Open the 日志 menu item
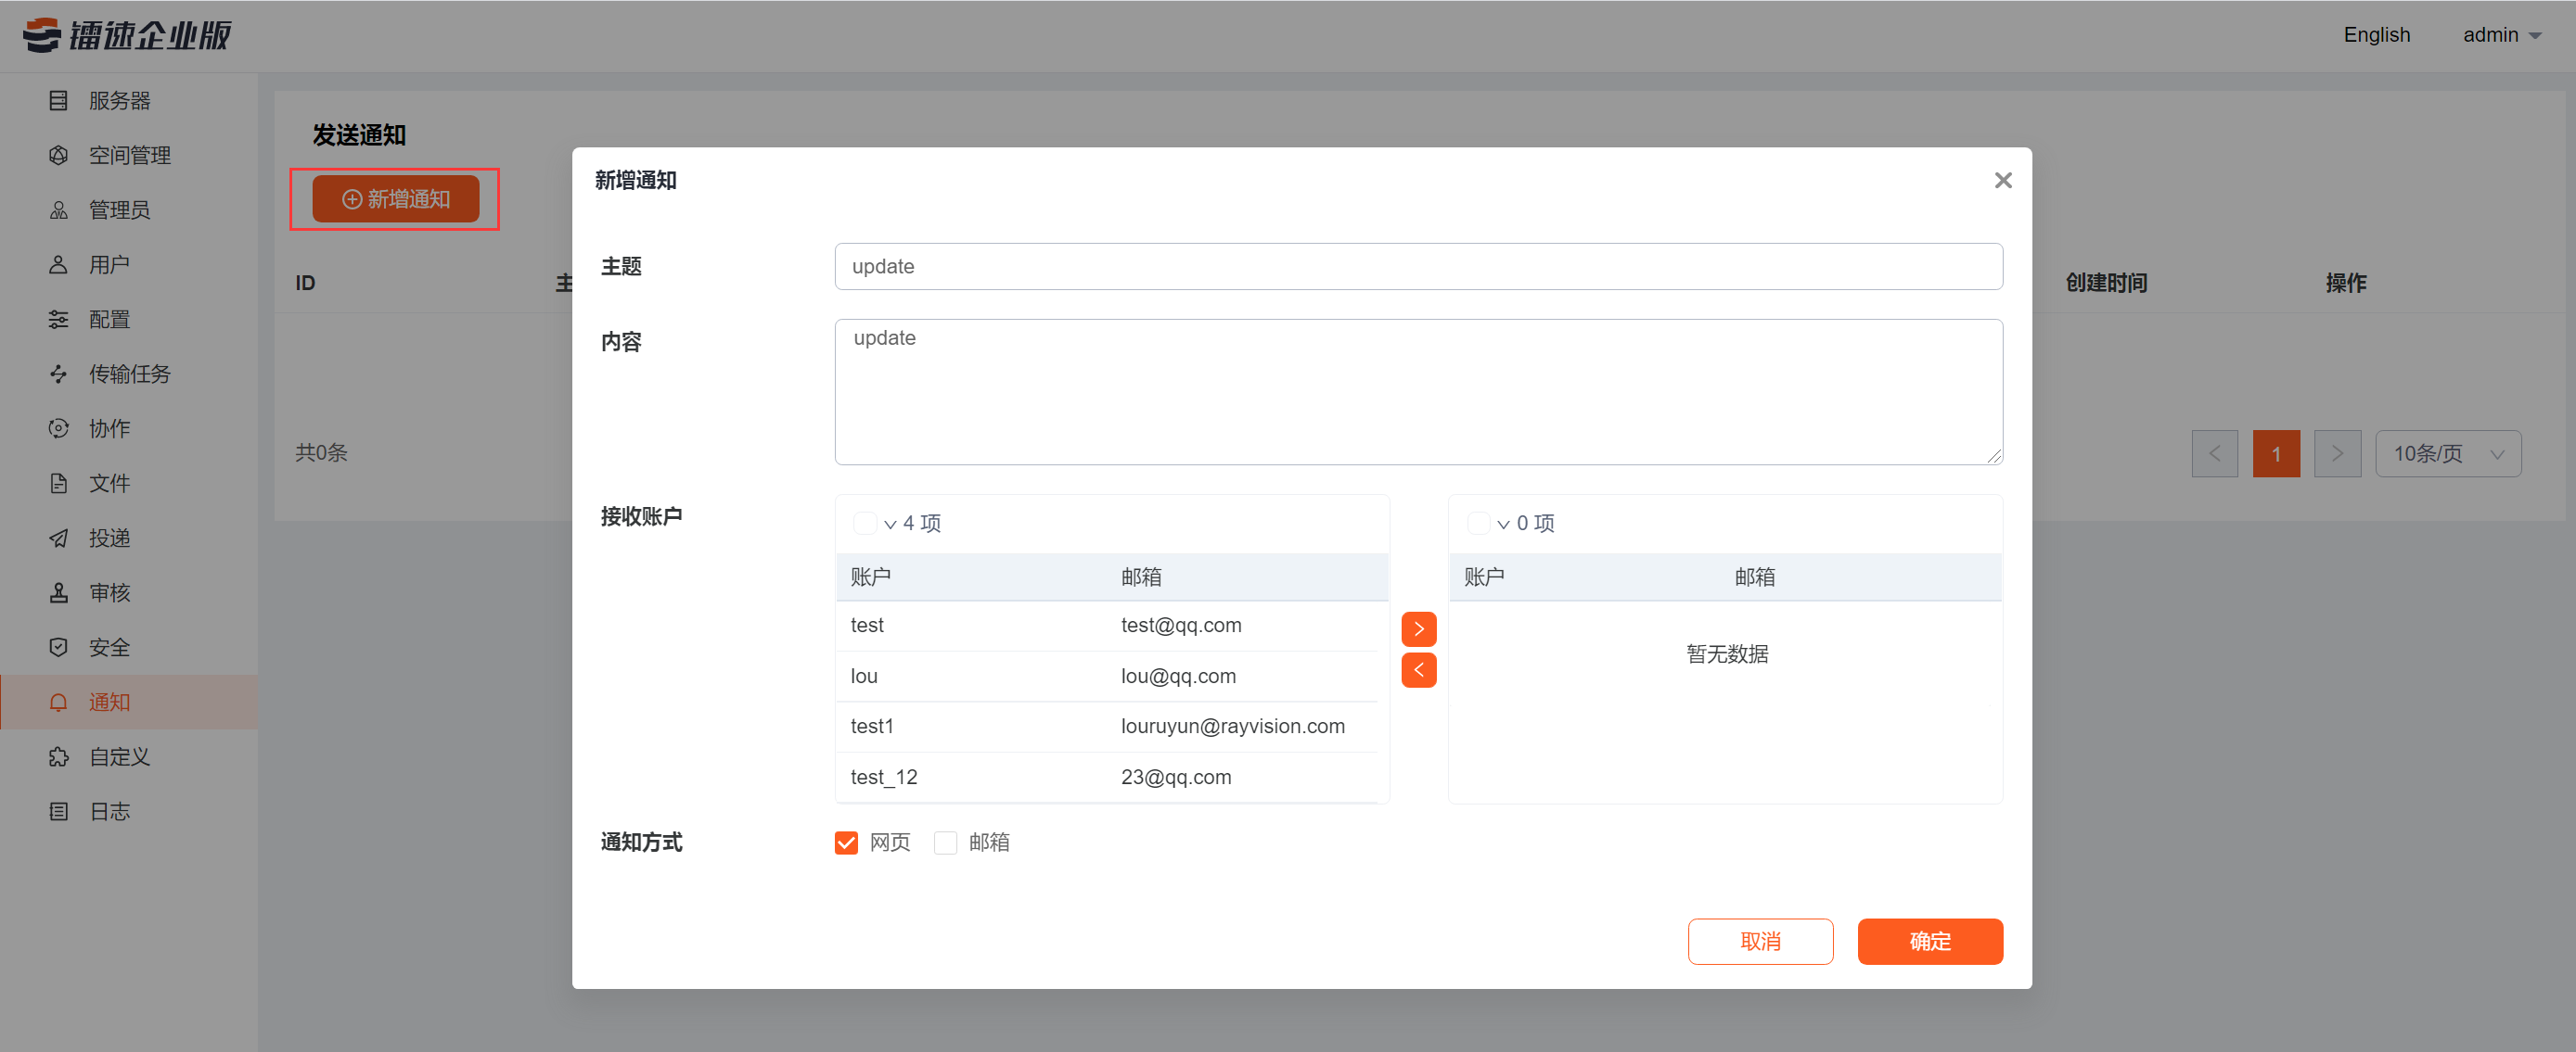This screenshot has width=2576, height=1052. [x=109, y=811]
